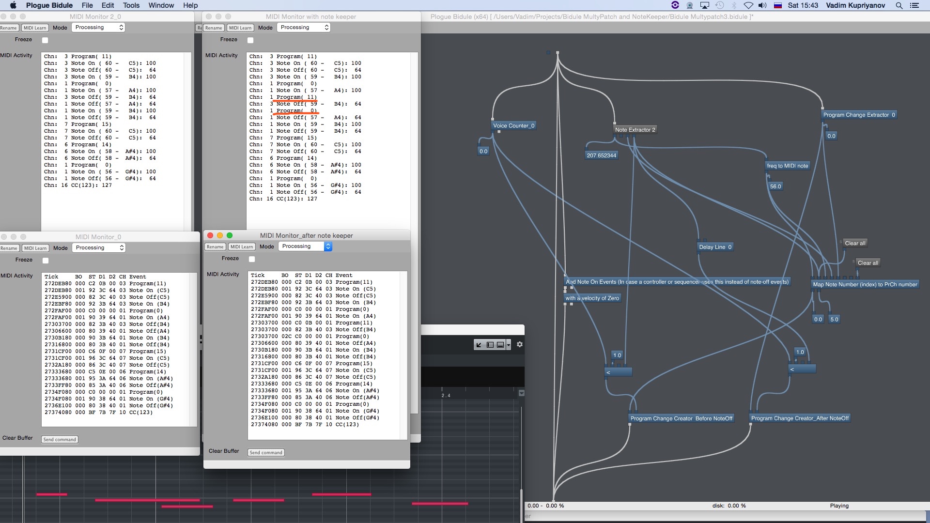Toggle the left-panel layout icon

[490, 345]
